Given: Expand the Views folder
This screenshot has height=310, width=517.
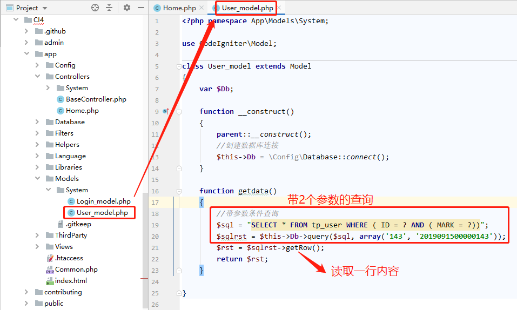Looking at the screenshot, I should pyautogui.click(x=37, y=246).
